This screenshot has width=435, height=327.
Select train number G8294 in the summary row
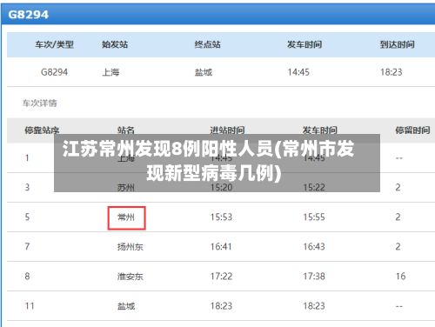tap(54, 72)
